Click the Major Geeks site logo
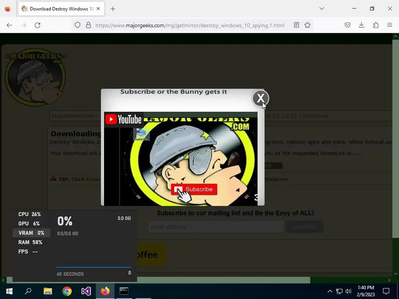The width and height of the screenshot is (399, 299). [x=35, y=77]
